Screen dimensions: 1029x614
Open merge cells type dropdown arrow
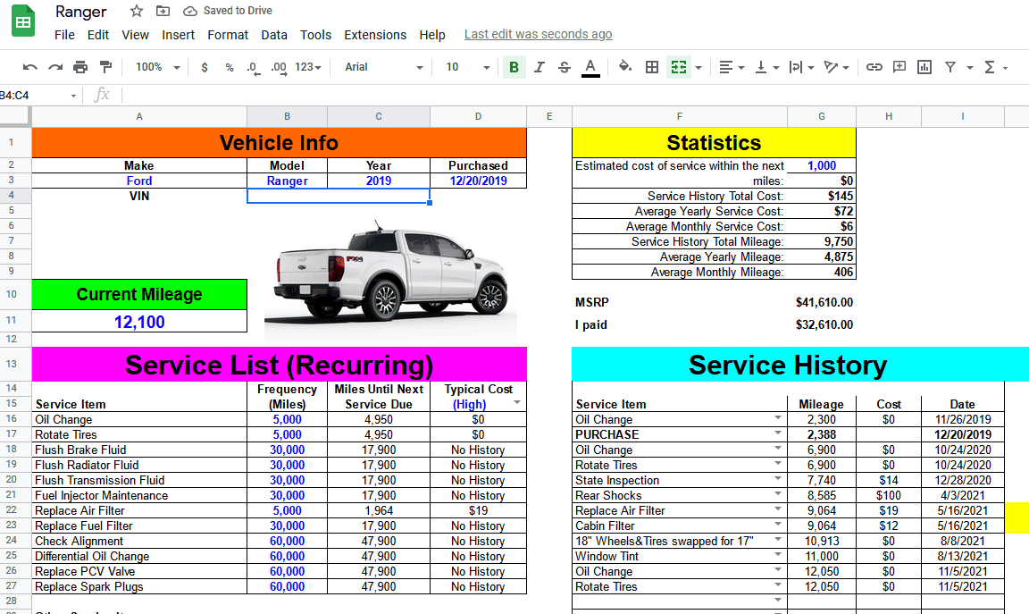click(699, 68)
